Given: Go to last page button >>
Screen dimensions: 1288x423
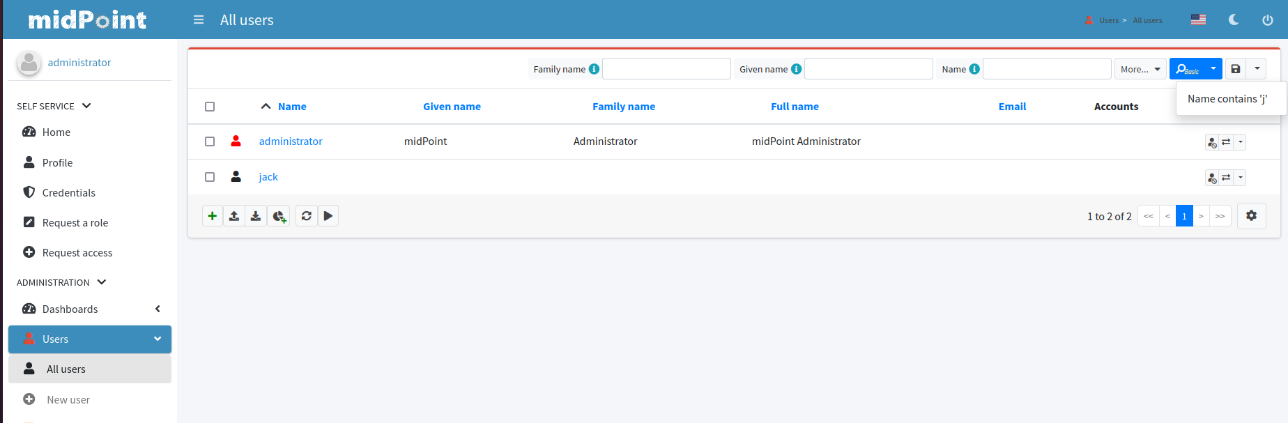Looking at the screenshot, I should tap(1220, 216).
